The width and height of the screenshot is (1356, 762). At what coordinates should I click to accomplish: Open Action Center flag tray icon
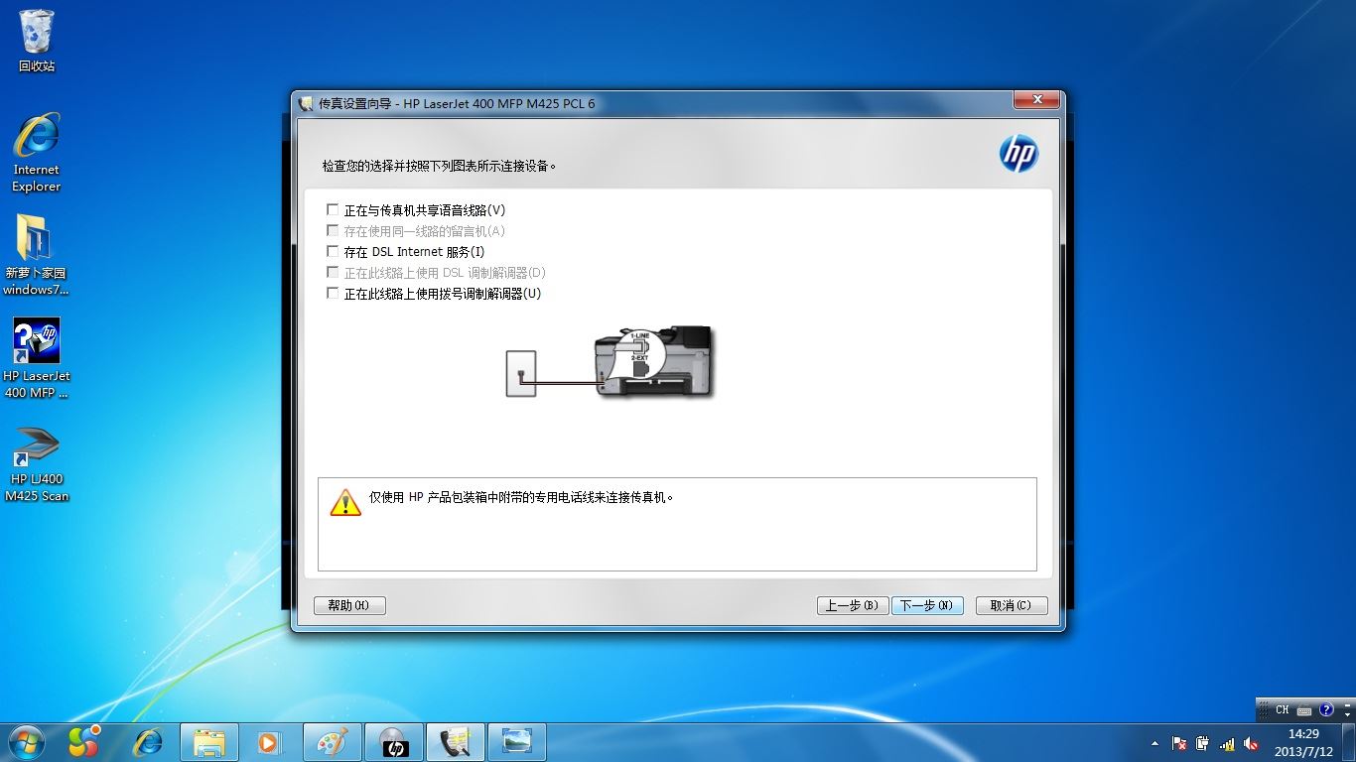coord(1178,743)
